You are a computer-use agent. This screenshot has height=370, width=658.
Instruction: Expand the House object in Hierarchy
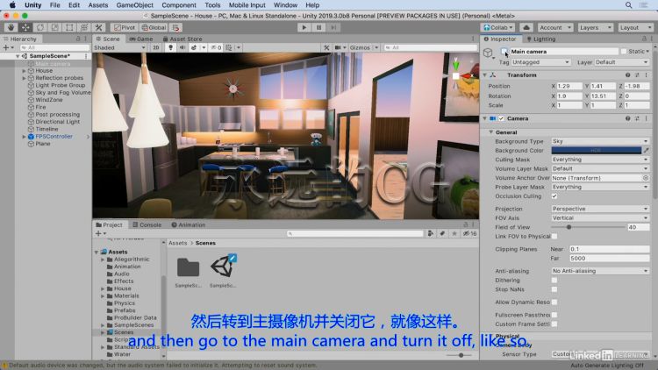[x=24, y=70]
